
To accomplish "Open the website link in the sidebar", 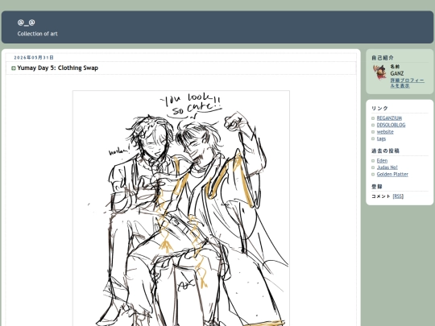I will [385, 132].
